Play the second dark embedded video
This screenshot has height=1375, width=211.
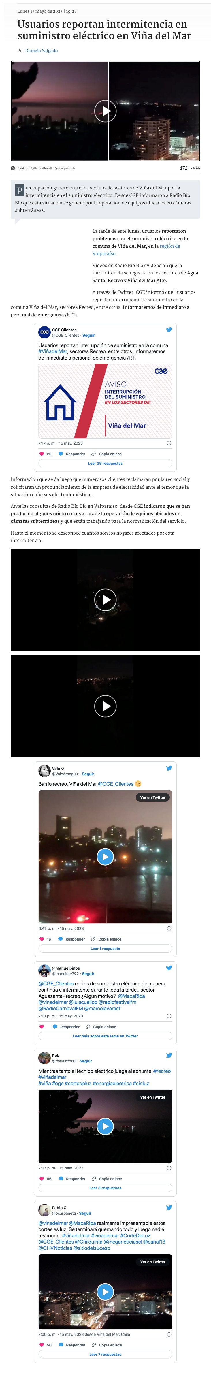coord(105,706)
